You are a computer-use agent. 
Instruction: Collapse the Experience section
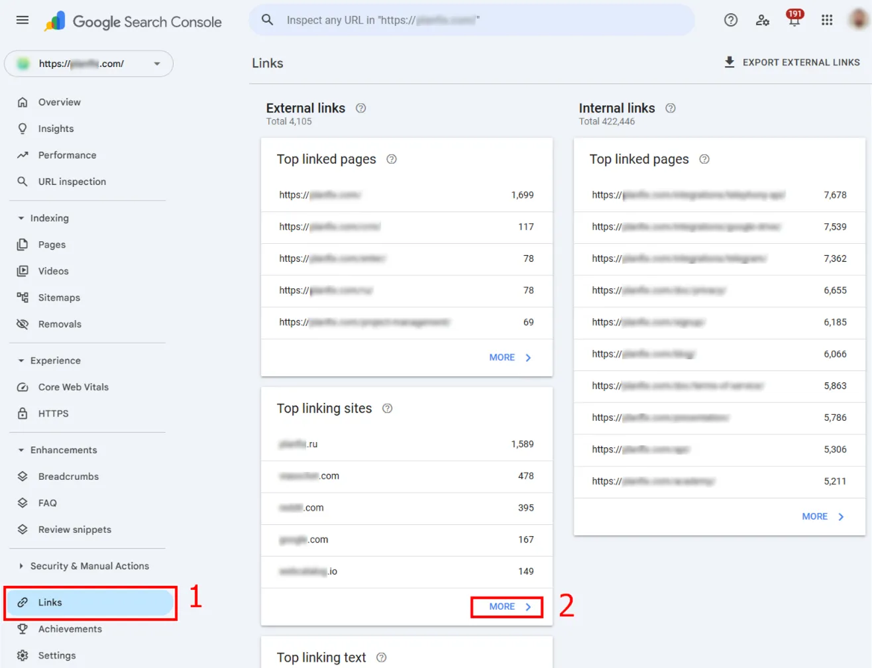point(21,361)
